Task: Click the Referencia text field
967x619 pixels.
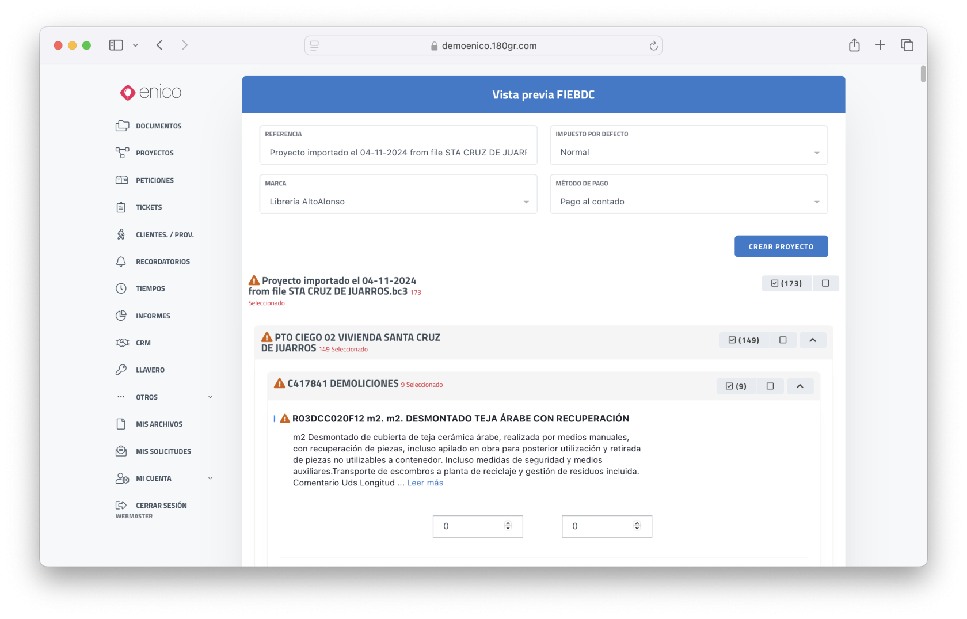Action: click(398, 153)
